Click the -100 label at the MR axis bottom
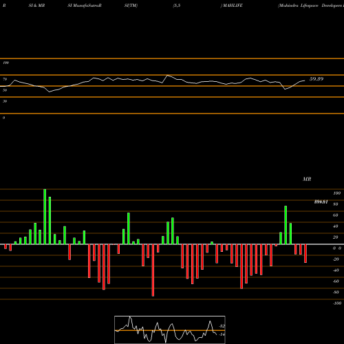The width and height of the screenshot is (344, 344). point(337,303)
